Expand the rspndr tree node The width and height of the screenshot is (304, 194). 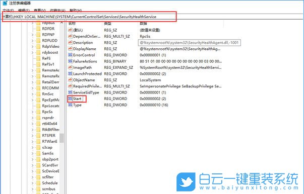tap(33, 118)
